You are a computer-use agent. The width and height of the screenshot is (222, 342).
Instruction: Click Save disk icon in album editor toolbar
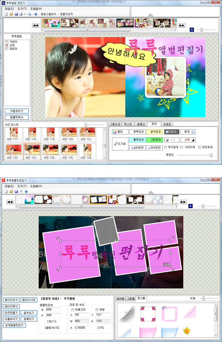(x=16, y=14)
